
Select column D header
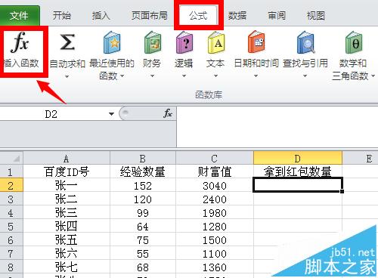(x=298, y=159)
